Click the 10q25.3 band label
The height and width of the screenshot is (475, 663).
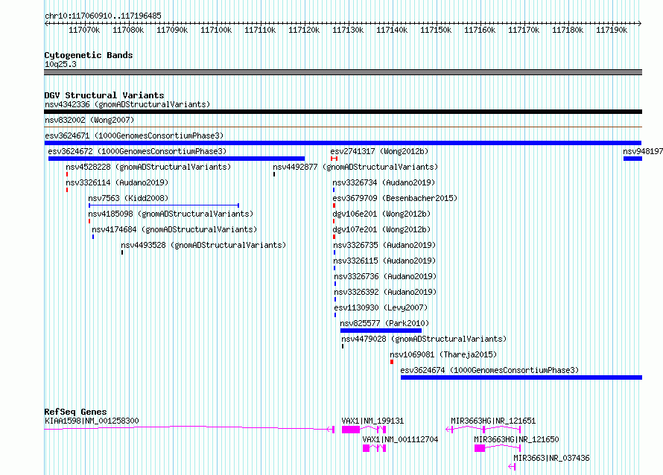point(60,64)
